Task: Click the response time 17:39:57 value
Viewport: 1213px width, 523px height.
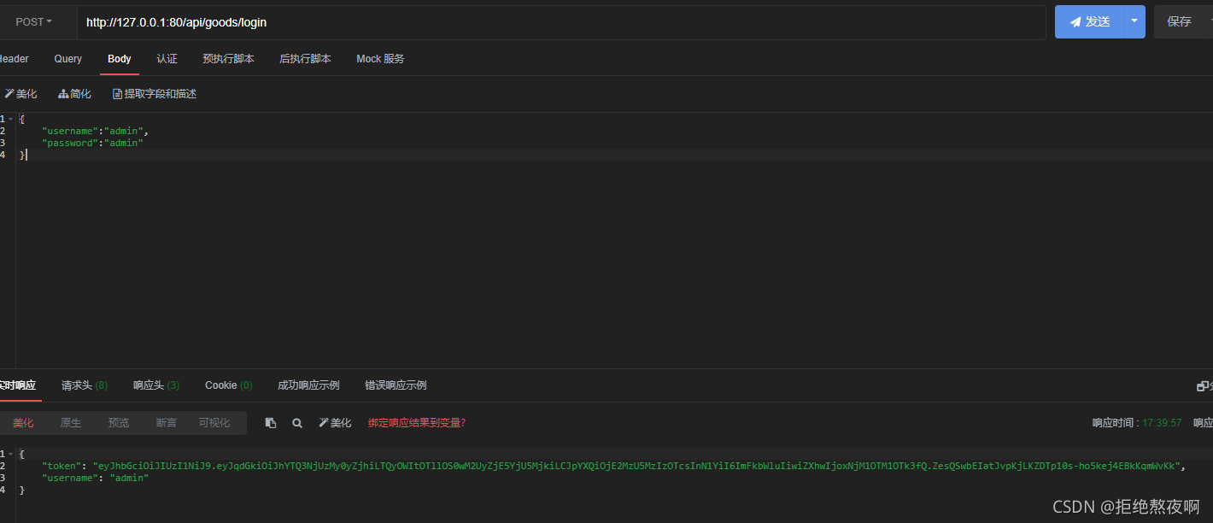Action: click(1163, 423)
